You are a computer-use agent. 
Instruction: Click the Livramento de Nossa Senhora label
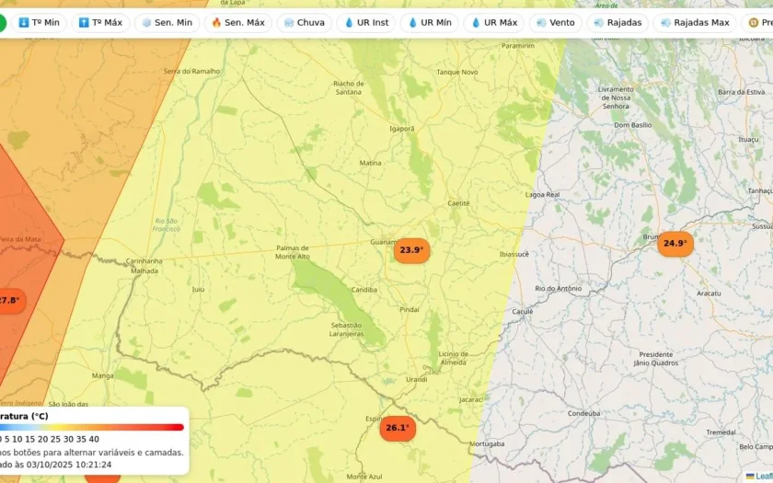[x=616, y=98]
